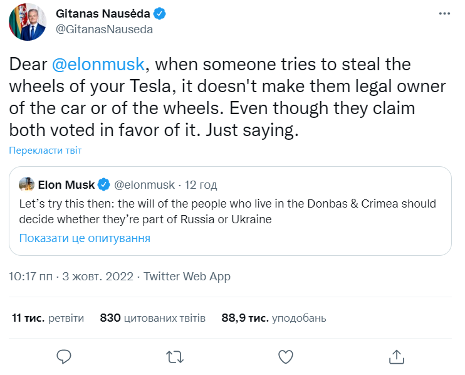Translate tweet via Перекласти твіт link
Image resolution: width=465 pixels, height=375 pixels.
(45, 151)
